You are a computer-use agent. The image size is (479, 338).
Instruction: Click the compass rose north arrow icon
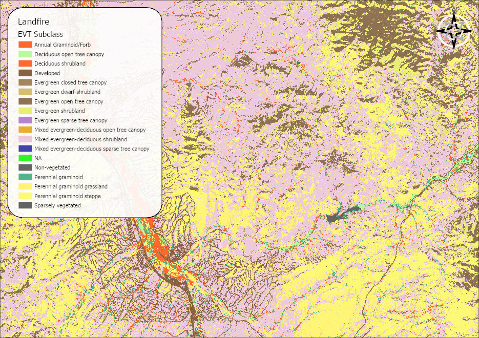[454, 30]
